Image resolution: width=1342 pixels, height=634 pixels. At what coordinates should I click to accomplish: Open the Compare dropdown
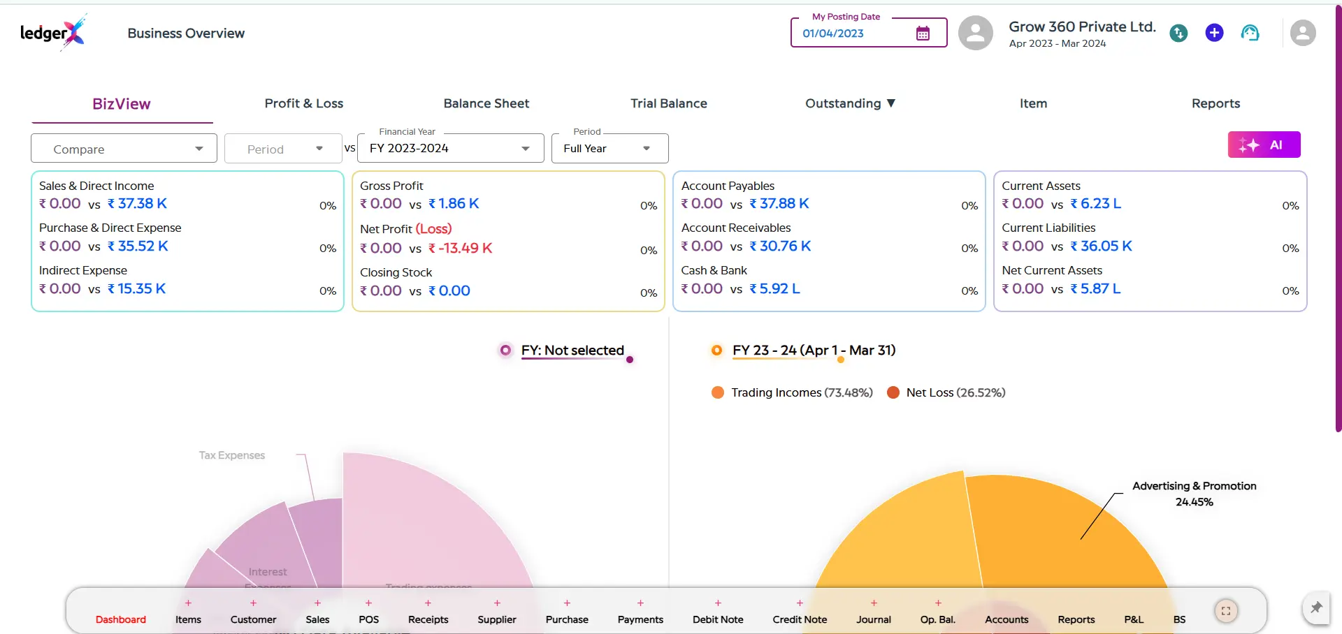click(124, 149)
